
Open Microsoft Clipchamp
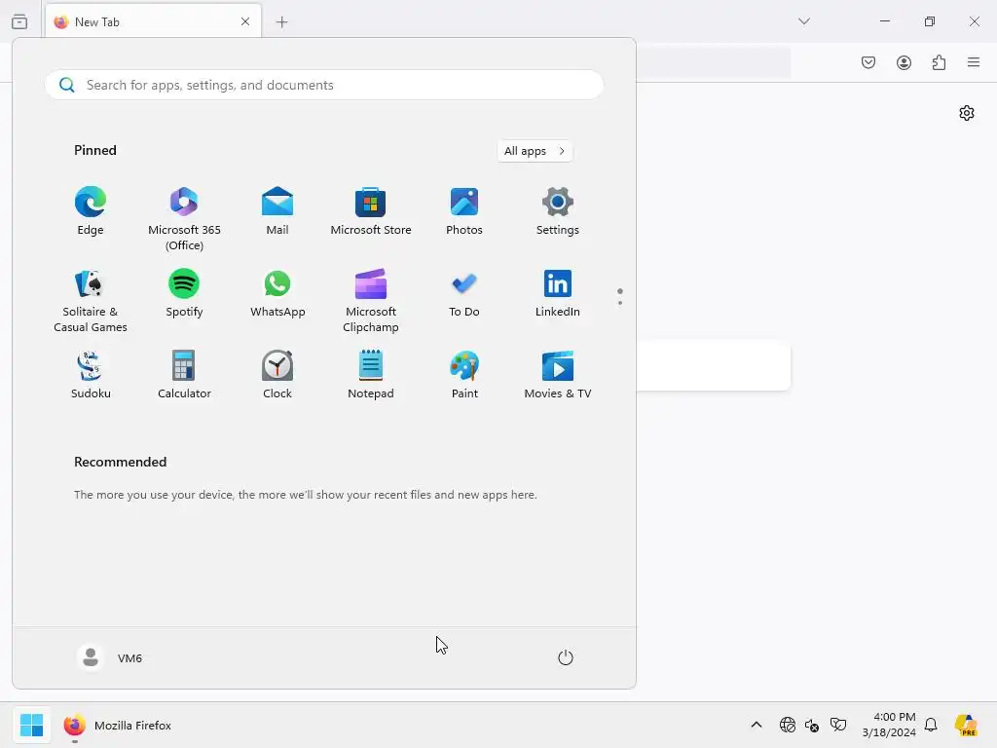(x=371, y=301)
